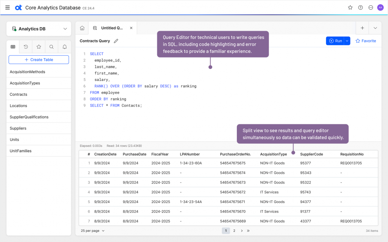Viewport: 388px width, 242px height.
Task: Open the sidebar notifications bell icon
Action: click(64, 47)
